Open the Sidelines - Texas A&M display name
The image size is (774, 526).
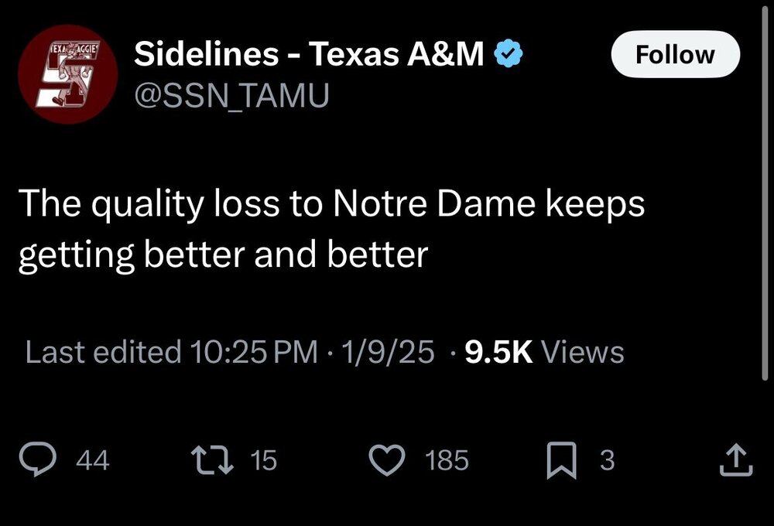[308, 54]
